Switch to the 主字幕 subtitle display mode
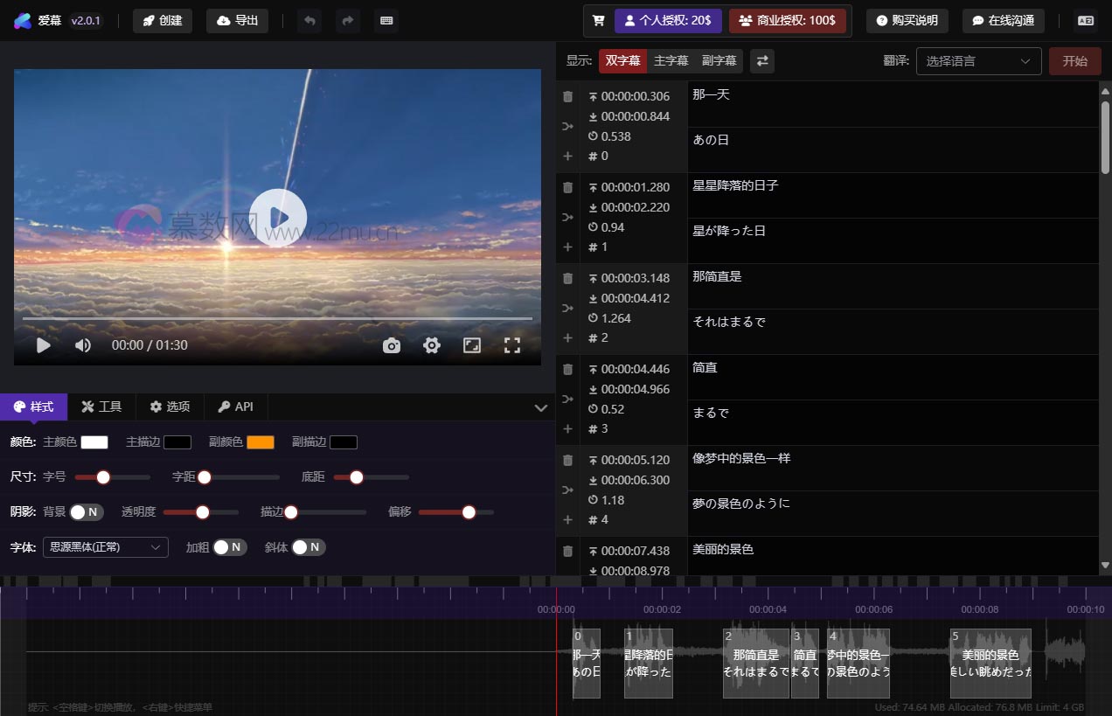1112x716 pixels. pos(671,60)
